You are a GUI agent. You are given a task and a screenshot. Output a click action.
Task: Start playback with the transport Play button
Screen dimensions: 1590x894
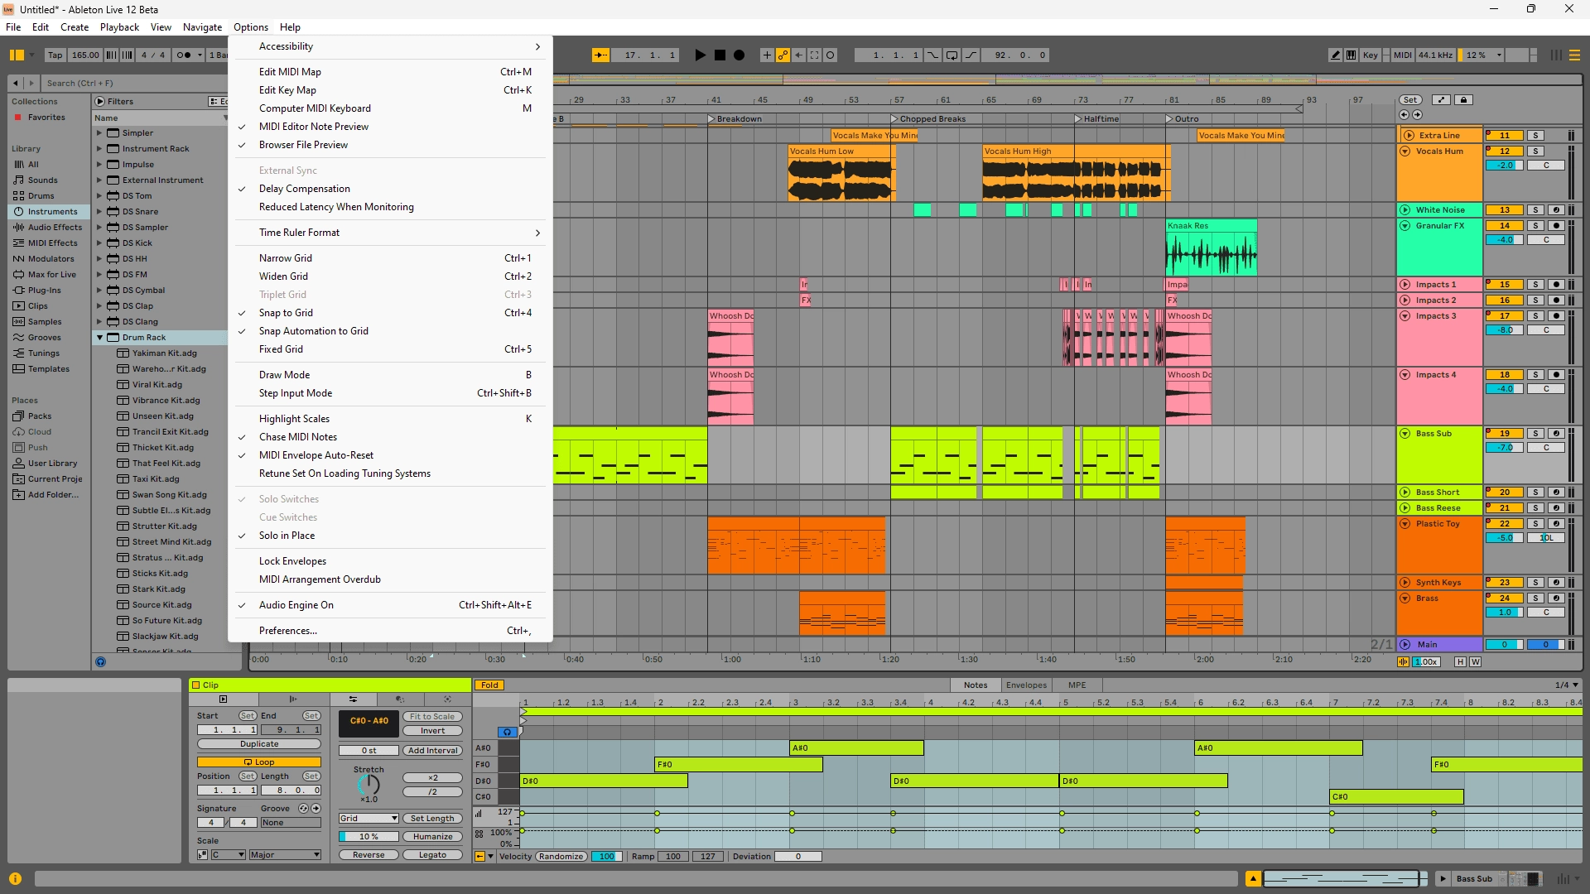(x=700, y=55)
